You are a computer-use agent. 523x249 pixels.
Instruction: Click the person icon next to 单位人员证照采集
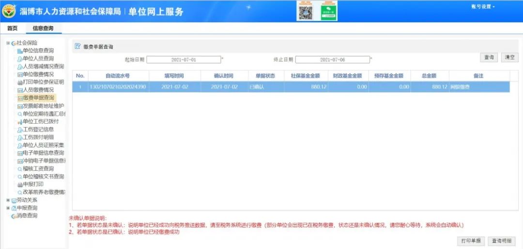click(x=20, y=146)
